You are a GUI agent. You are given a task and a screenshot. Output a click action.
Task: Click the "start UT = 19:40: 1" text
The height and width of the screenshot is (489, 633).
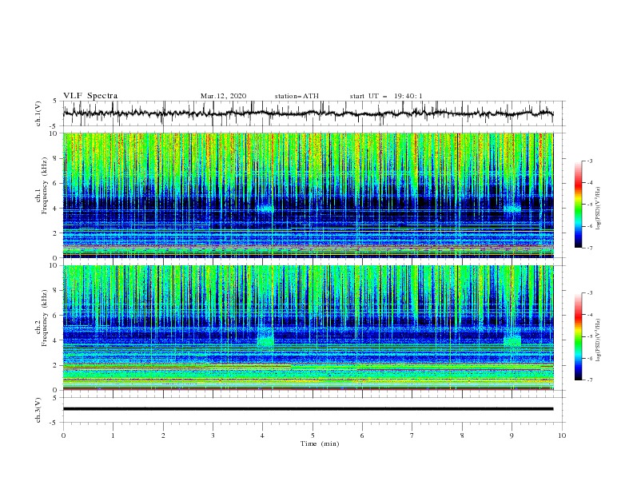(x=386, y=96)
